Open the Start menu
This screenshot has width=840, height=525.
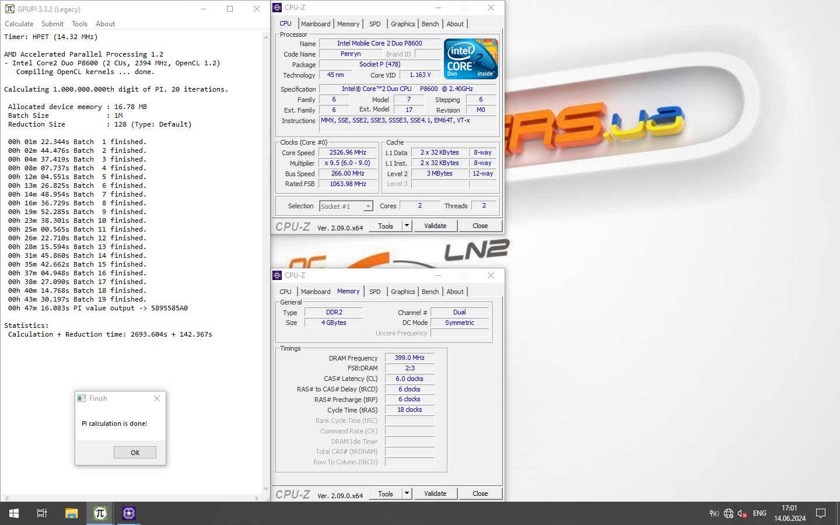point(14,513)
